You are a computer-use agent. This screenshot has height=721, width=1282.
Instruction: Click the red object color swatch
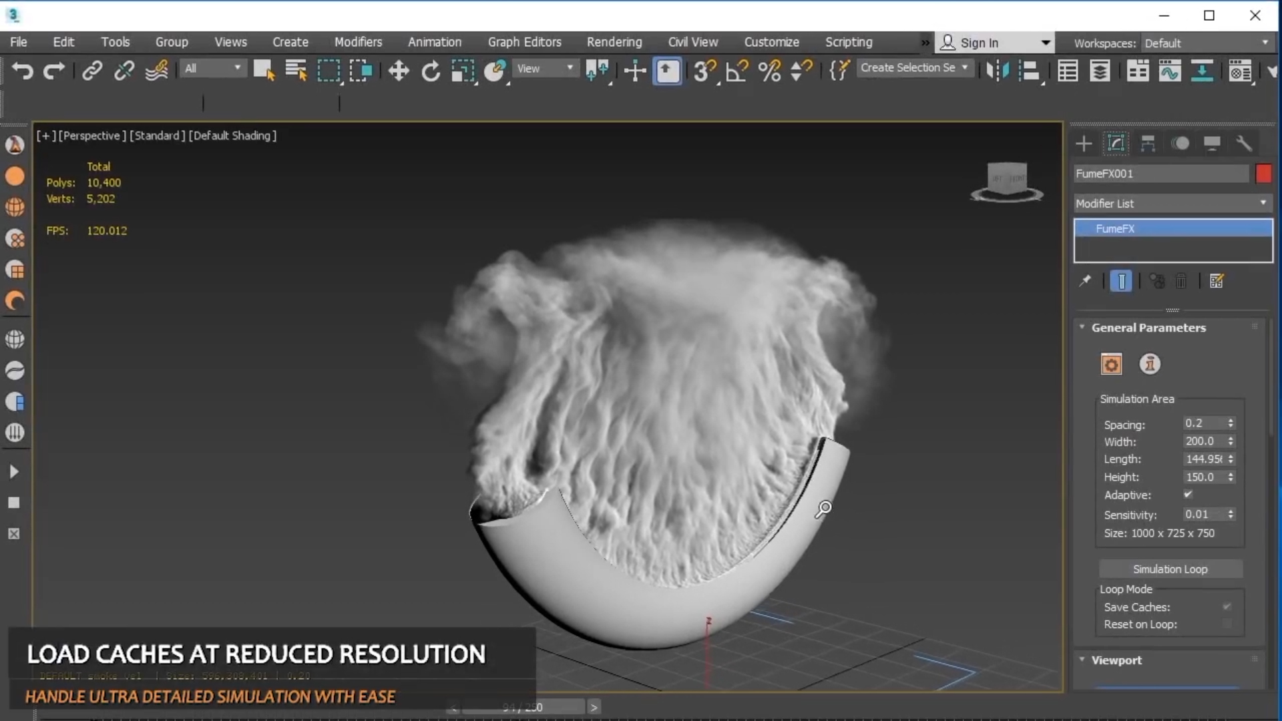click(1263, 174)
